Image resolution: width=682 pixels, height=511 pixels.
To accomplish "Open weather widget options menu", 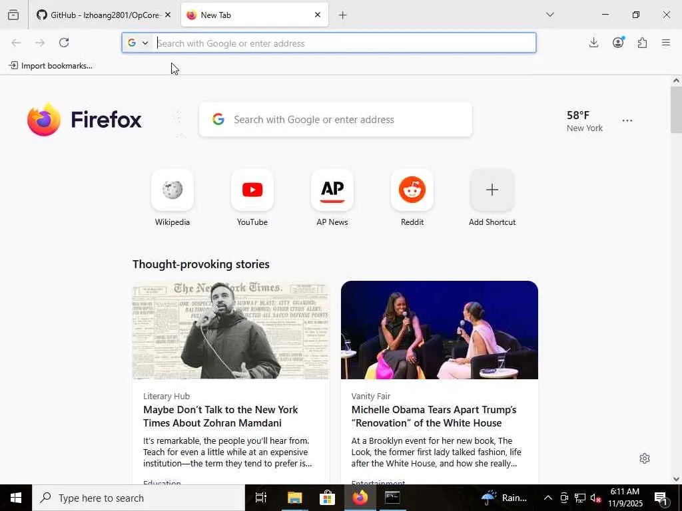I will (x=627, y=120).
